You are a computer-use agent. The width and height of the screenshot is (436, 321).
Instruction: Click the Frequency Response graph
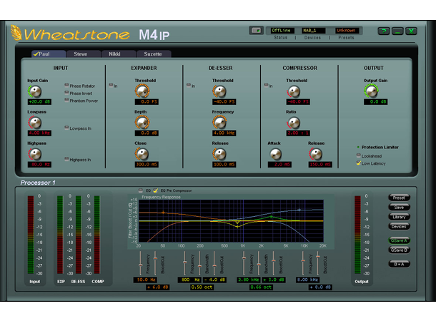tap(231, 221)
